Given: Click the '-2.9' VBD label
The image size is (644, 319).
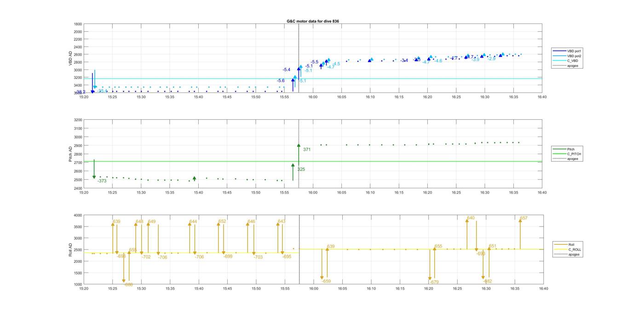Looking at the screenshot, I should (x=492, y=58).
